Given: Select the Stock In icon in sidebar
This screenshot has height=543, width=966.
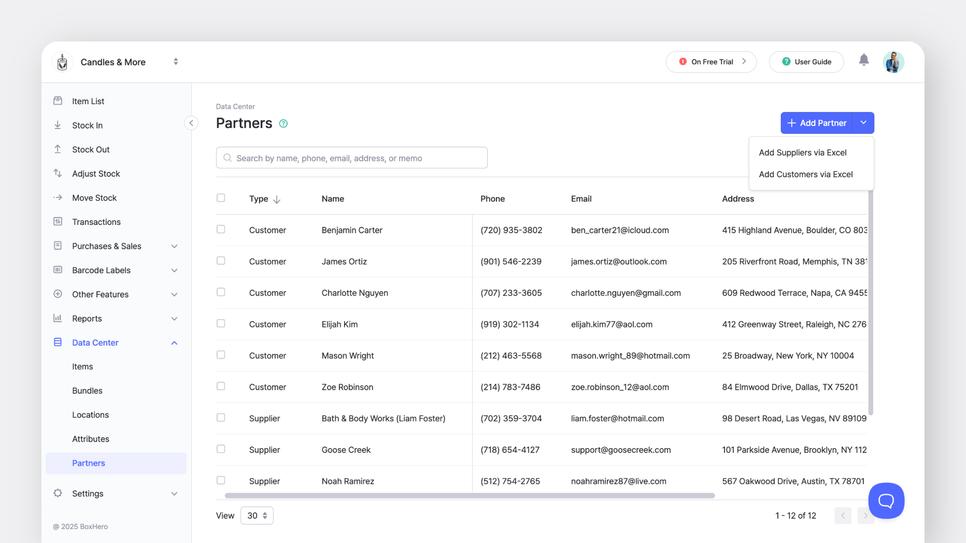Looking at the screenshot, I should (59, 125).
